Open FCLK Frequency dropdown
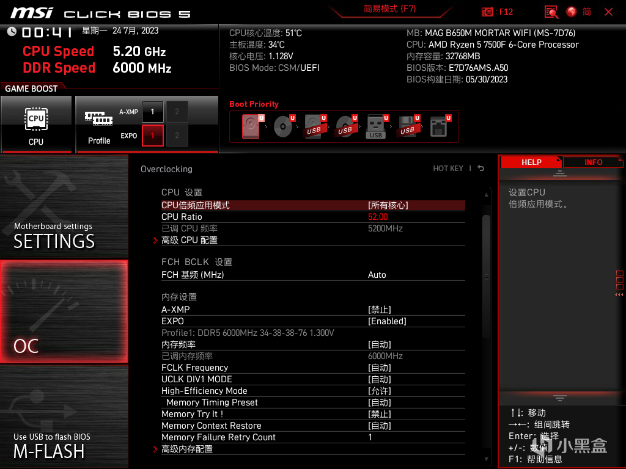626x469 pixels. [380, 367]
